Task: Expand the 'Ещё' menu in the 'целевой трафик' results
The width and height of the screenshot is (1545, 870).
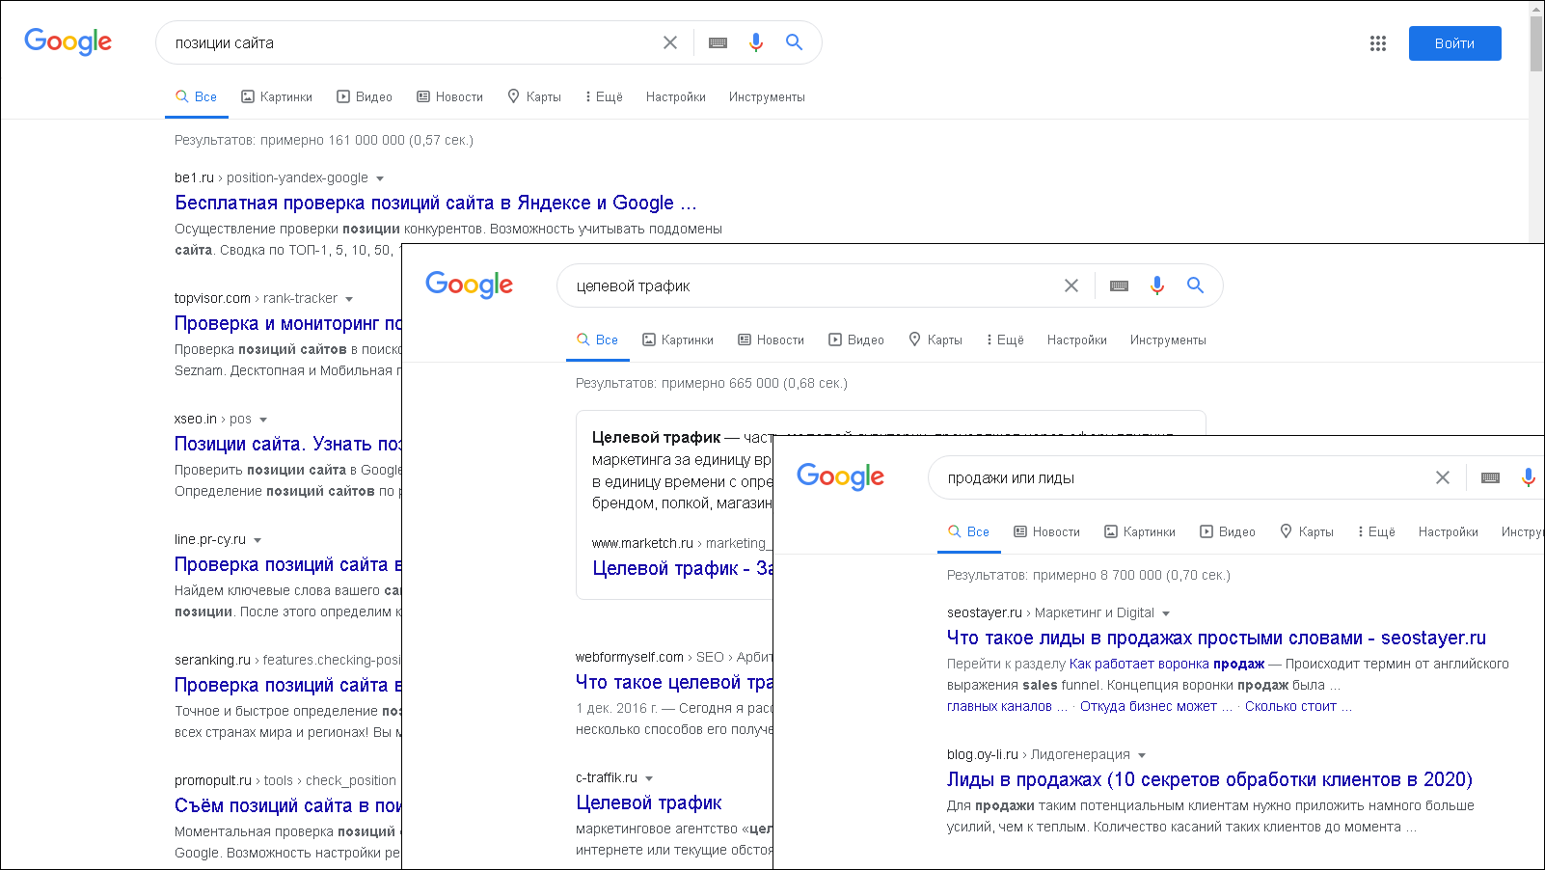Action: click(x=1005, y=340)
